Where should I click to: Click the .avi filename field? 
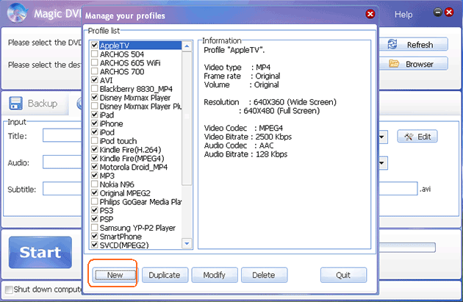click(398, 189)
